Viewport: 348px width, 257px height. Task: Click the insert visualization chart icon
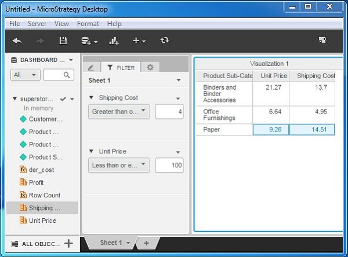[x=114, y=41]
